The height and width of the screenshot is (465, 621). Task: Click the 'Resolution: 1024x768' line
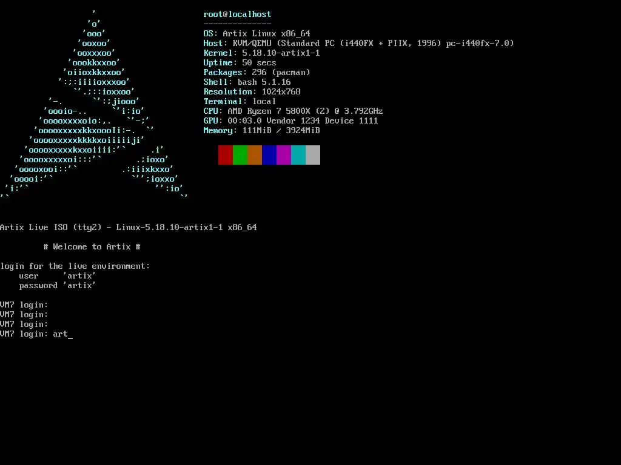(252, 92)
